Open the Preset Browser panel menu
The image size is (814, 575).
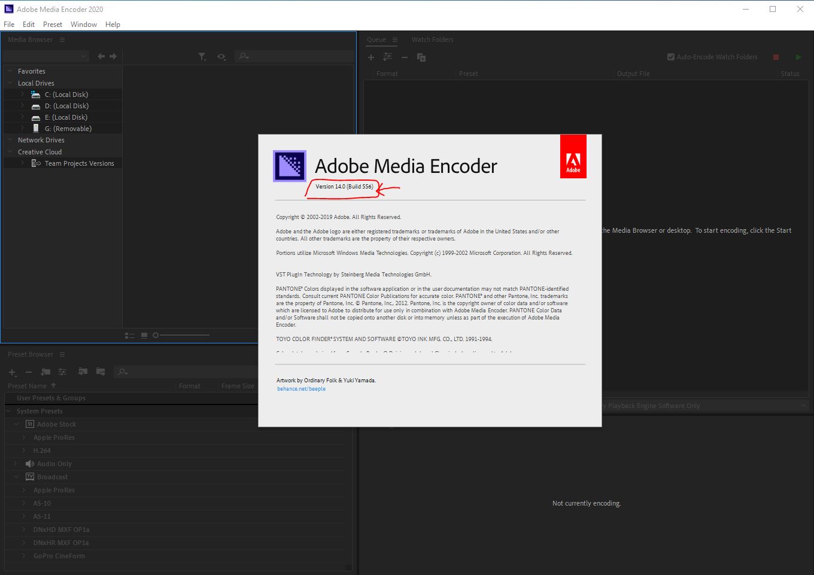[62, 354]
